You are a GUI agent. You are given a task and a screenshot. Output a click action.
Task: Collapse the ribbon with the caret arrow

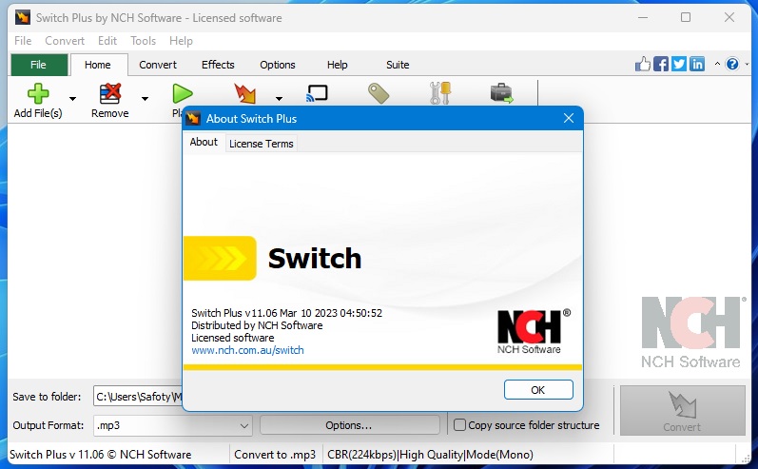[x=717, y=64]
